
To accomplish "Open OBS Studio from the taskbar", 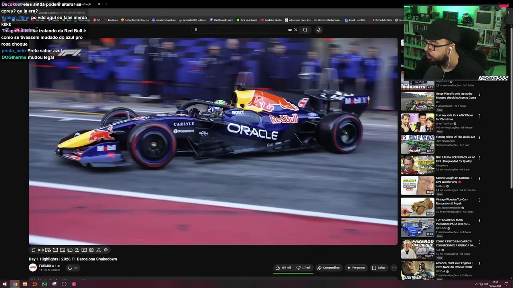I will tap(64, 284).
